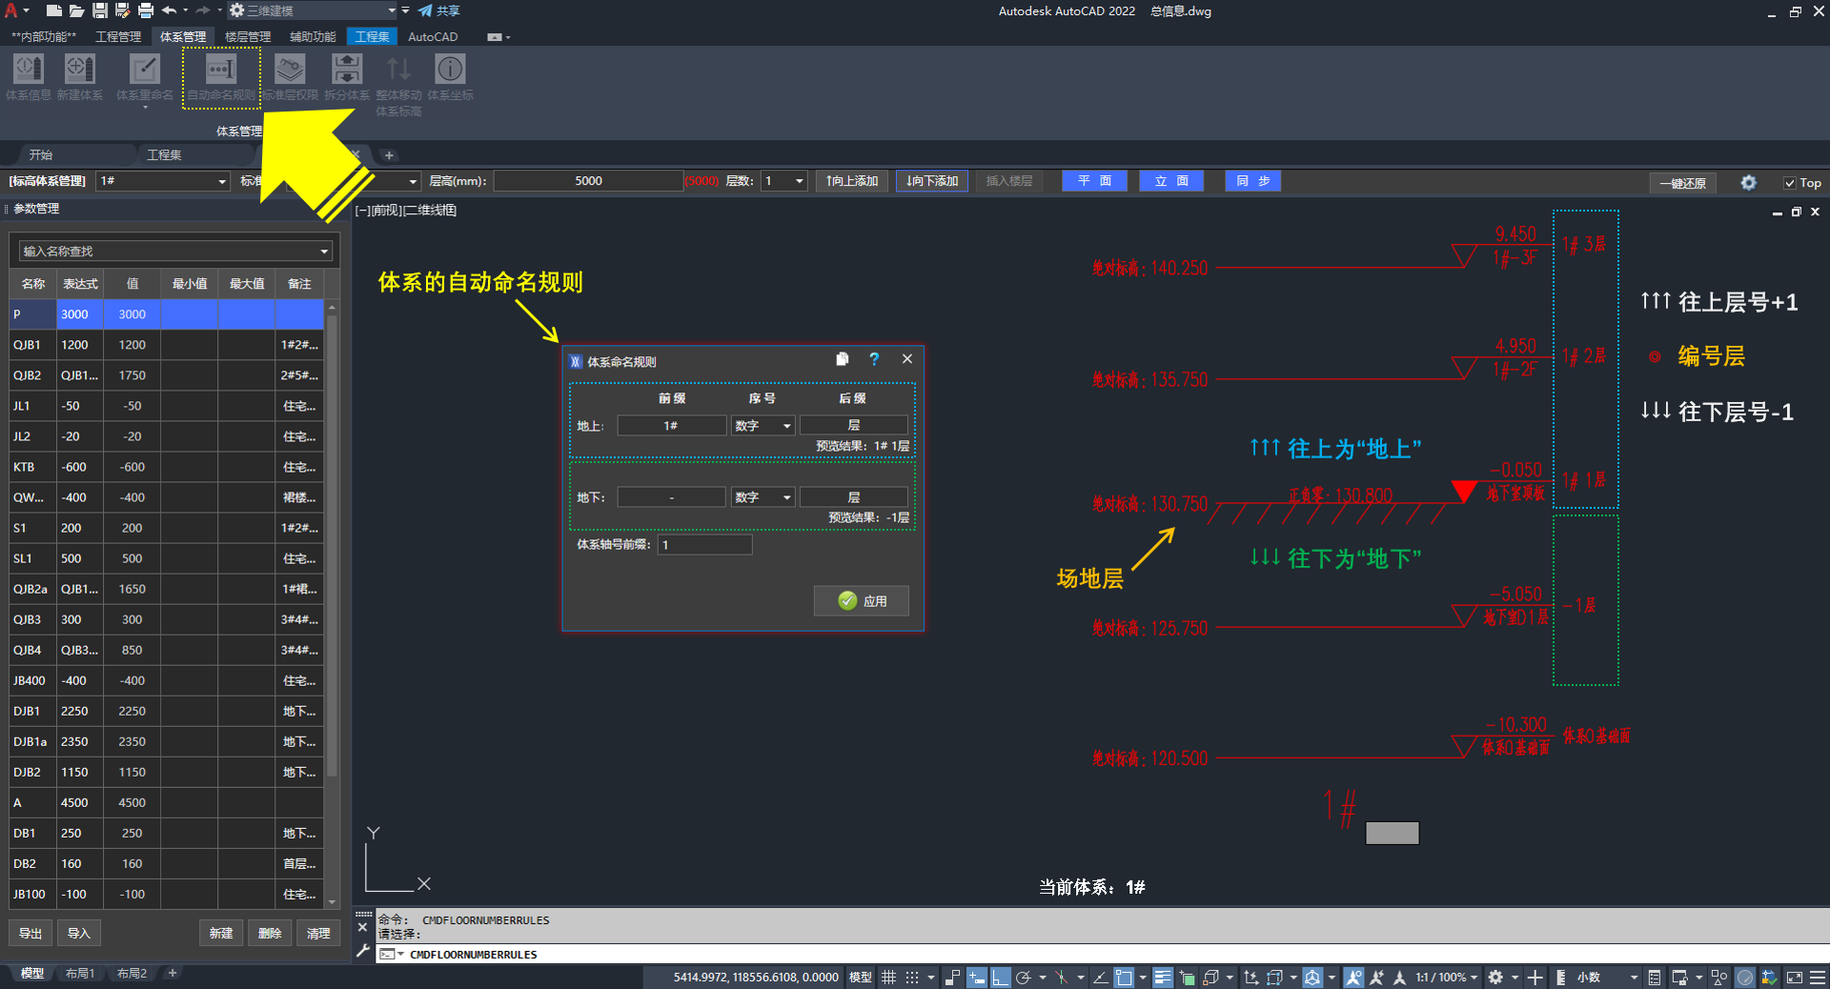Toggle ortho mode in status bar
Screen dimensions: 1830x989
click(x=1000, y=978)
